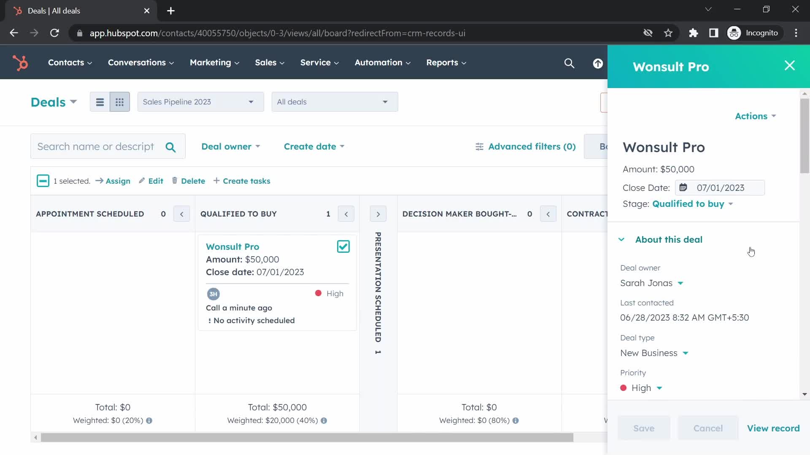The image size is (810, 455).
Task: Click the Deal type New Business dropdown
Action: (x=655, y=353)
